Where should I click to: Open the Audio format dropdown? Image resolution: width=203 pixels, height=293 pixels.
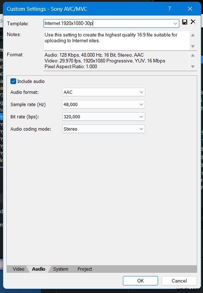click(x=103, y=92)
